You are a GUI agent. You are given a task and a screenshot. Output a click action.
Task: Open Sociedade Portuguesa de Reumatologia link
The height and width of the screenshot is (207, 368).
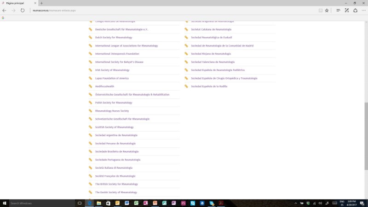pos(118,160)
